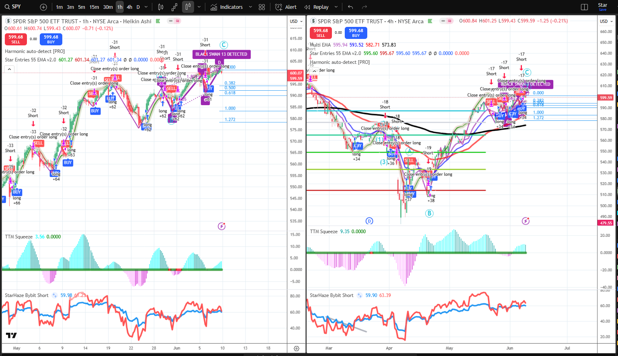The image size is (618, 356).
Task: Select StarHaze Bybit Short legend on 4h chart
Action: click(x=332, y=295)
